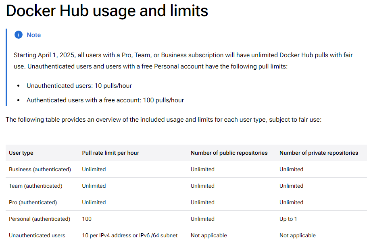
Task: Click the Pro row's pull rate "Unlimited" cell
Action: (94, 202)
